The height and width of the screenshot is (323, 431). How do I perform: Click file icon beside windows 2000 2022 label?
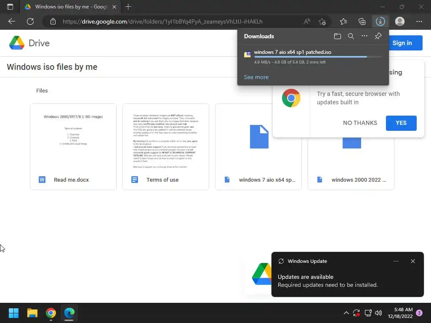[x=320, y=180]
